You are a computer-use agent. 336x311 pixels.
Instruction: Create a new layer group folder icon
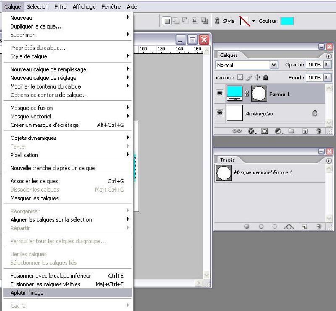click(291, 131)
